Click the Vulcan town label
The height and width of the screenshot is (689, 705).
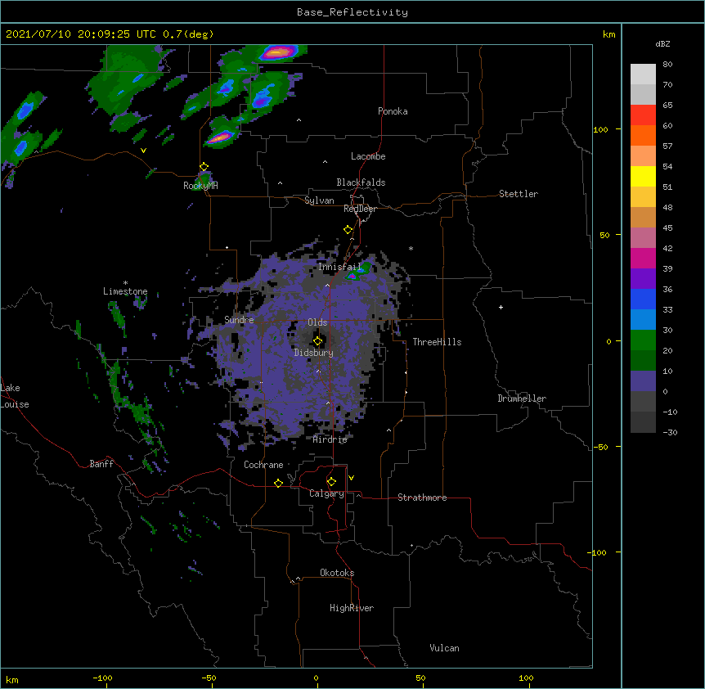(x=444, y=648)
